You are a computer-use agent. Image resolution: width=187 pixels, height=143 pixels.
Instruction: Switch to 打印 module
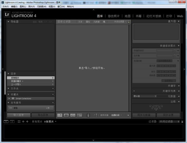169,16
